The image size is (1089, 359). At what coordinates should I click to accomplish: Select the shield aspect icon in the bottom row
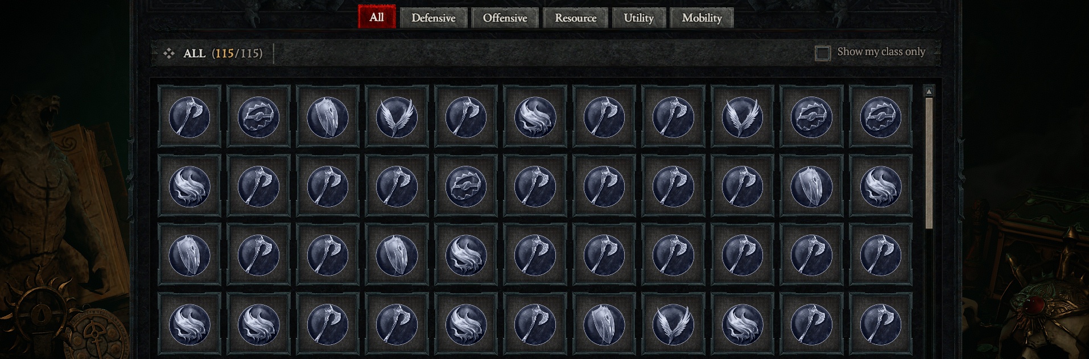(x=604, y=324)
